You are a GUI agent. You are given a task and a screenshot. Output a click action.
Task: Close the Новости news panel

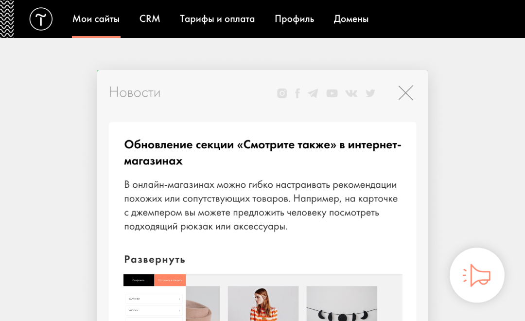click(x=406, y=93)
